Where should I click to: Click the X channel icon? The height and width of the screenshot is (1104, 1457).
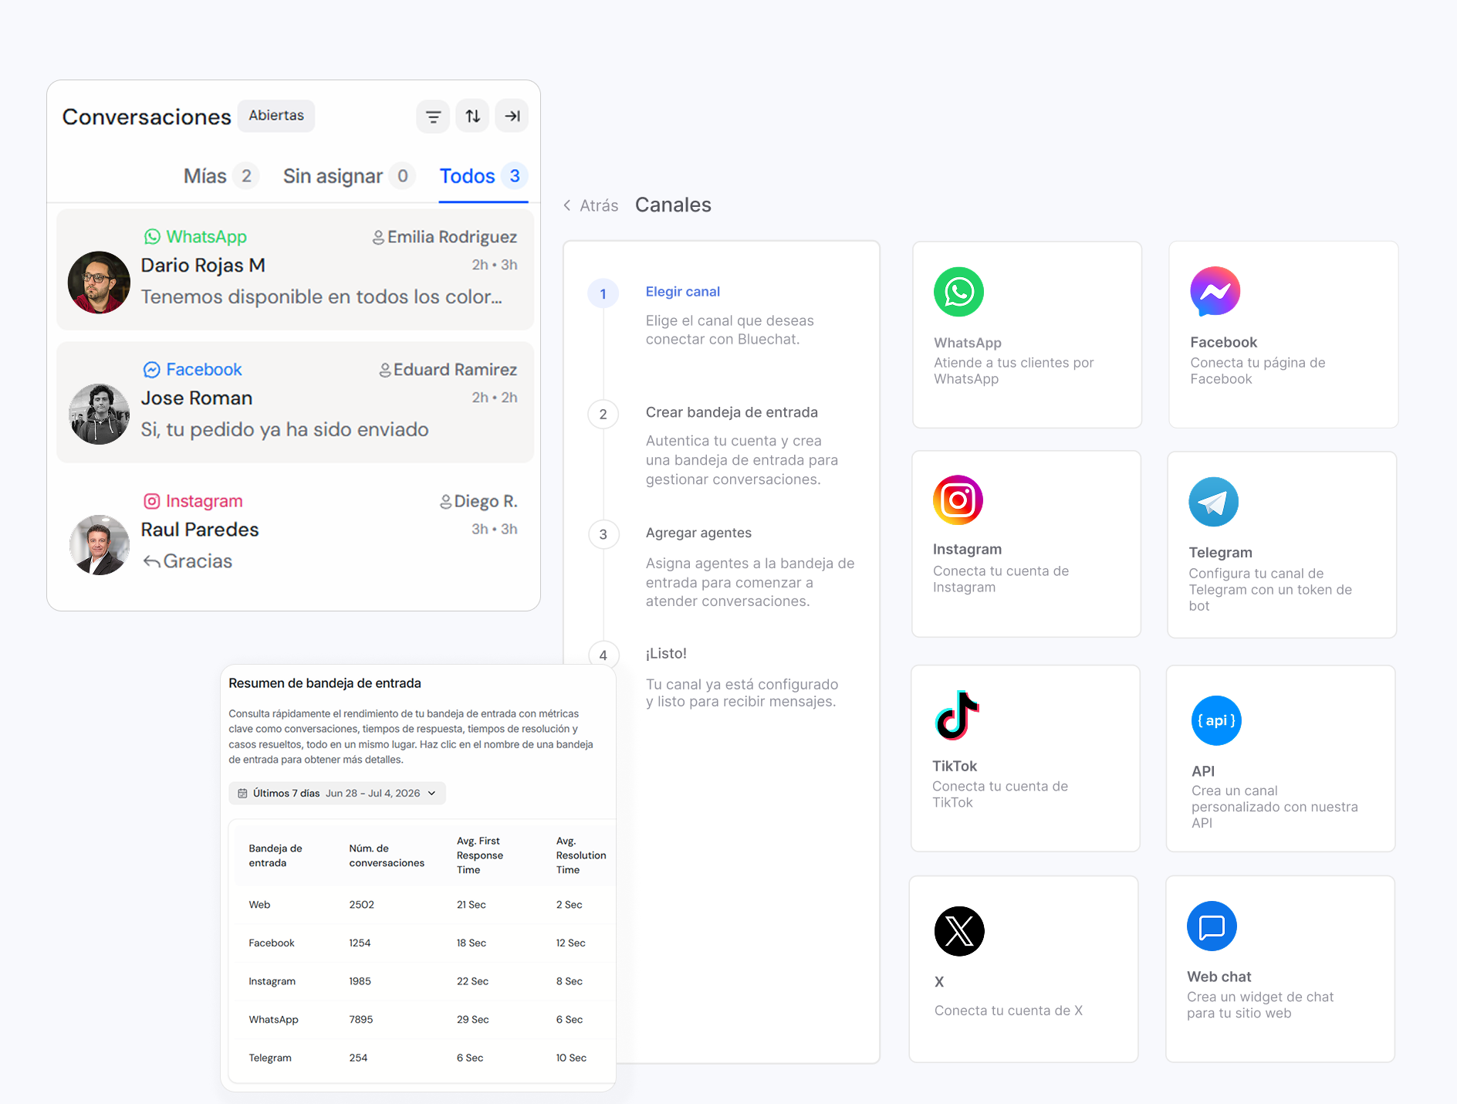coord(959,931)
